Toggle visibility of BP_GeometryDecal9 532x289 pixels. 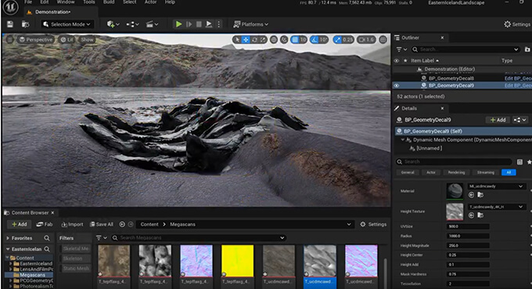[x=397, y=85]
